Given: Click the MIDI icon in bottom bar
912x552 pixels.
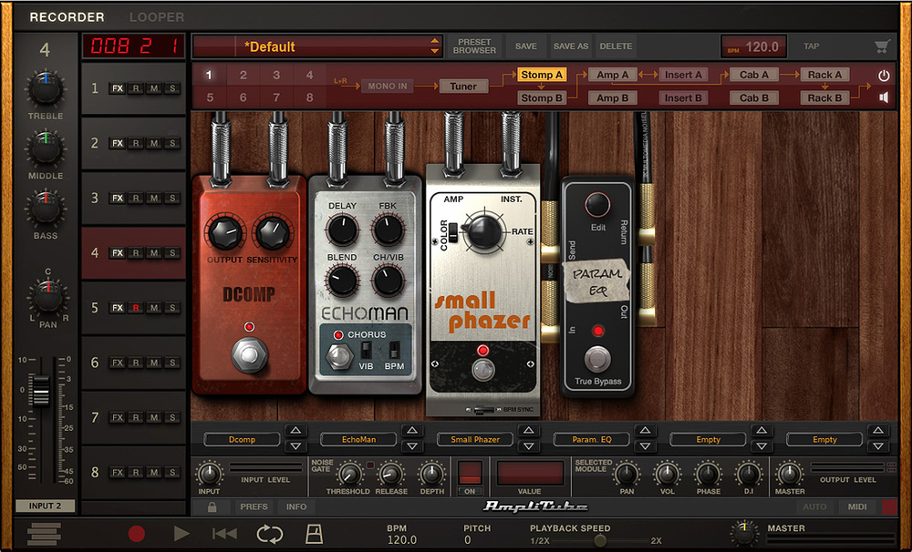Looking at the screenshot, I should 855,506.
